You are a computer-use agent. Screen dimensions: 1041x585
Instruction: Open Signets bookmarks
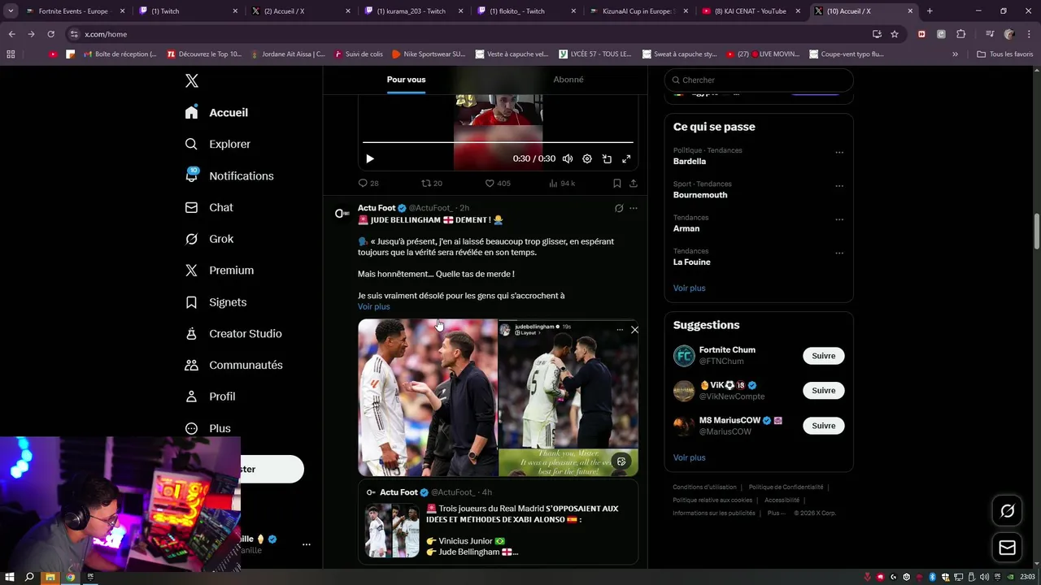(x=216, y=302)
